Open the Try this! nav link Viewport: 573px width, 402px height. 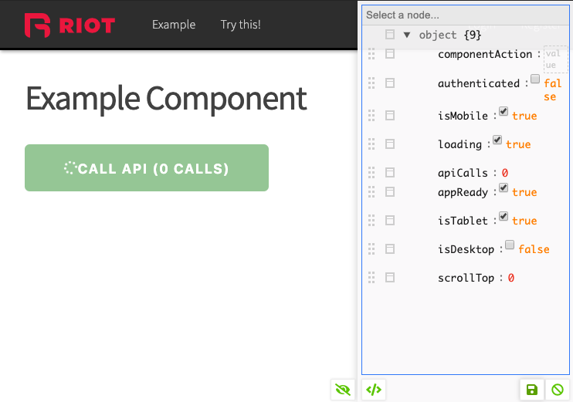240,25
